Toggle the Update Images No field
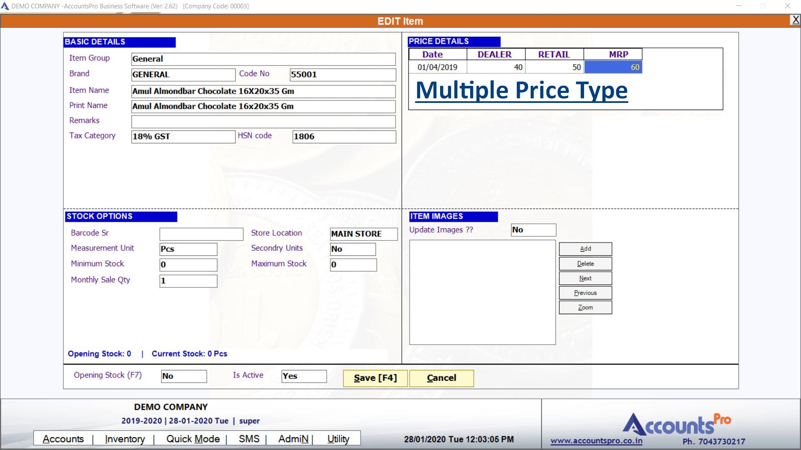This screenshot has width=801, height=450. pos(533,230)
